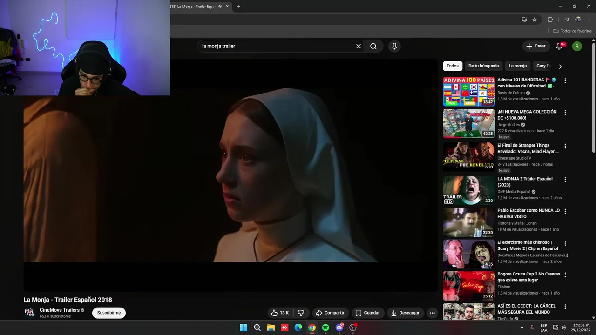
Task: Open Todos los favoritos bookmarks folder
Action: click(x=572, y=31)
